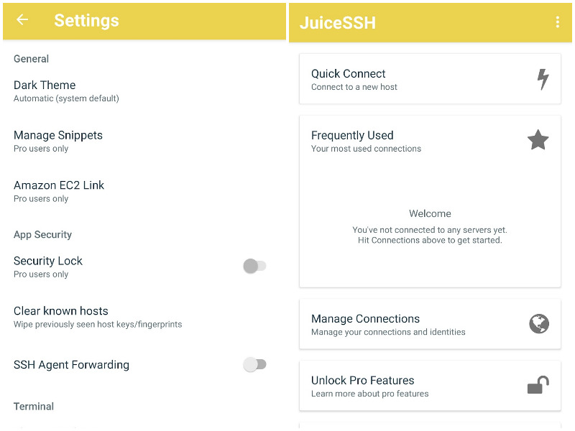The height and width of the screenshot is (431, 575).
Task: Select Clear known hosts option
Action: coord(61,311)
